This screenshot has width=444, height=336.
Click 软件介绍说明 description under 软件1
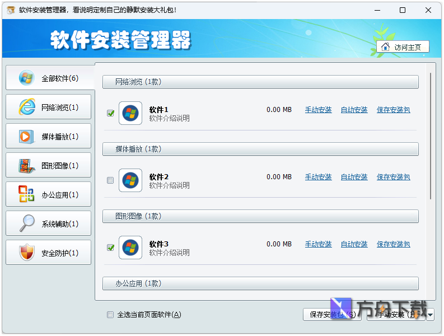[169, 118]
